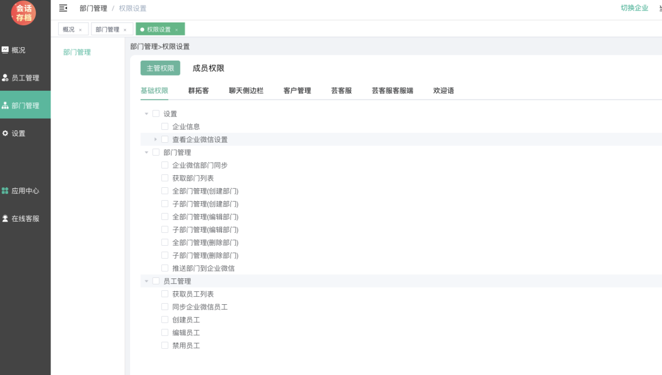Select 部门管理 in the left sub-menu
This screenshot has height=375, width=662.
pyautogui.click(x=77, y=52)
